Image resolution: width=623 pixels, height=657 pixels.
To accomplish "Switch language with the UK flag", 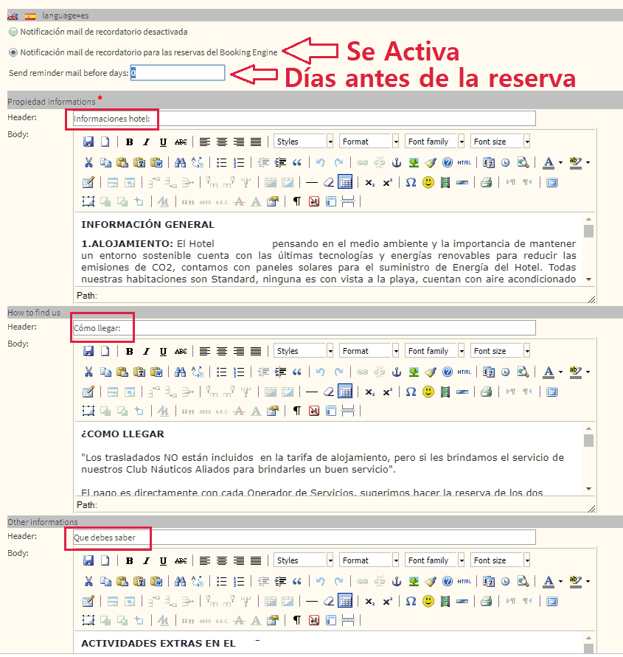I will pos(13,15).
